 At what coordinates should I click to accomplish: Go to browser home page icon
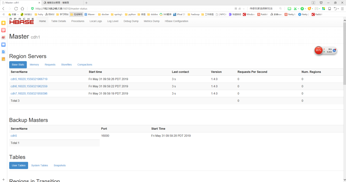(x=22, y=9)
